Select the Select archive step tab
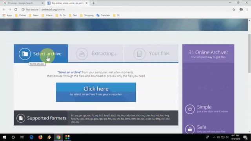Screen dimensions: 251x141 41,54
